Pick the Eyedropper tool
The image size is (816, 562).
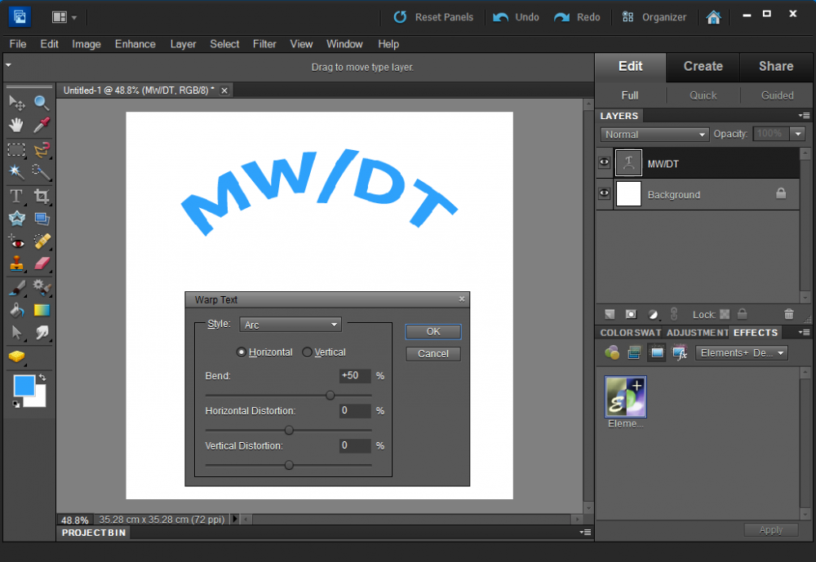42,125
